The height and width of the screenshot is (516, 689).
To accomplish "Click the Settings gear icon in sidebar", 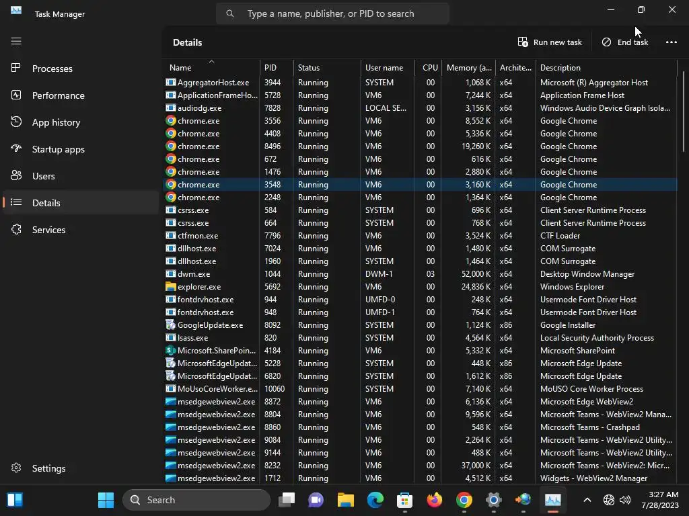I will pos(16,468).
